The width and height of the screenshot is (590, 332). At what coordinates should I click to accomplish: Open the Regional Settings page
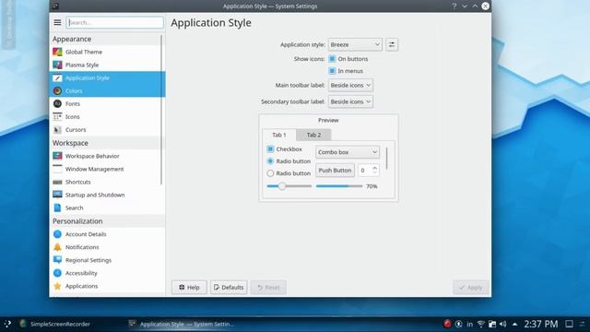(x=88, y=260)
